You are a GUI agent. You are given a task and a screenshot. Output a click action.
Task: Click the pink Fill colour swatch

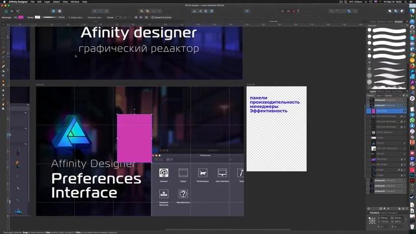[21, 18]
